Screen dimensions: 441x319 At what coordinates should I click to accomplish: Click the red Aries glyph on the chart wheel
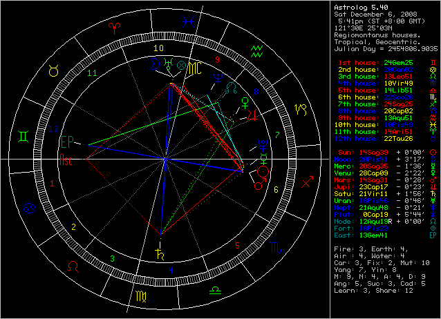click(114, 27)
